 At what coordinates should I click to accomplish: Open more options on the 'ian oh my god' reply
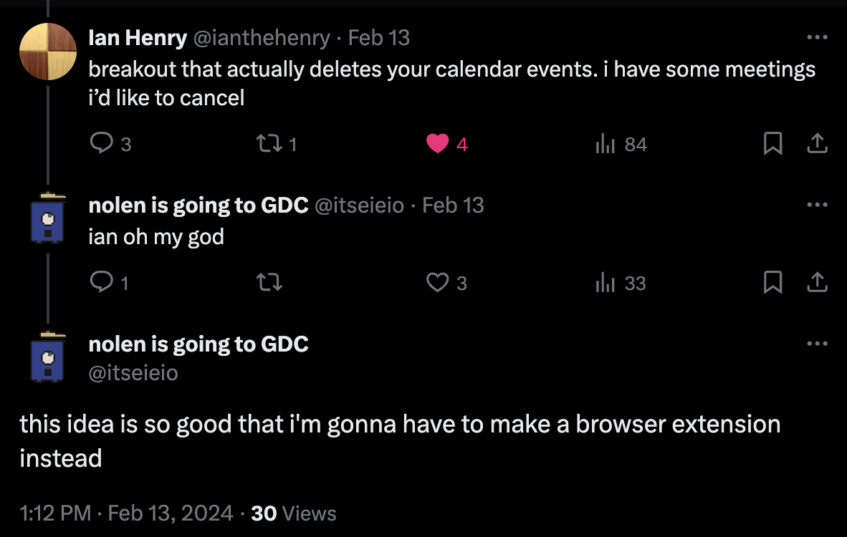[818, 205]
